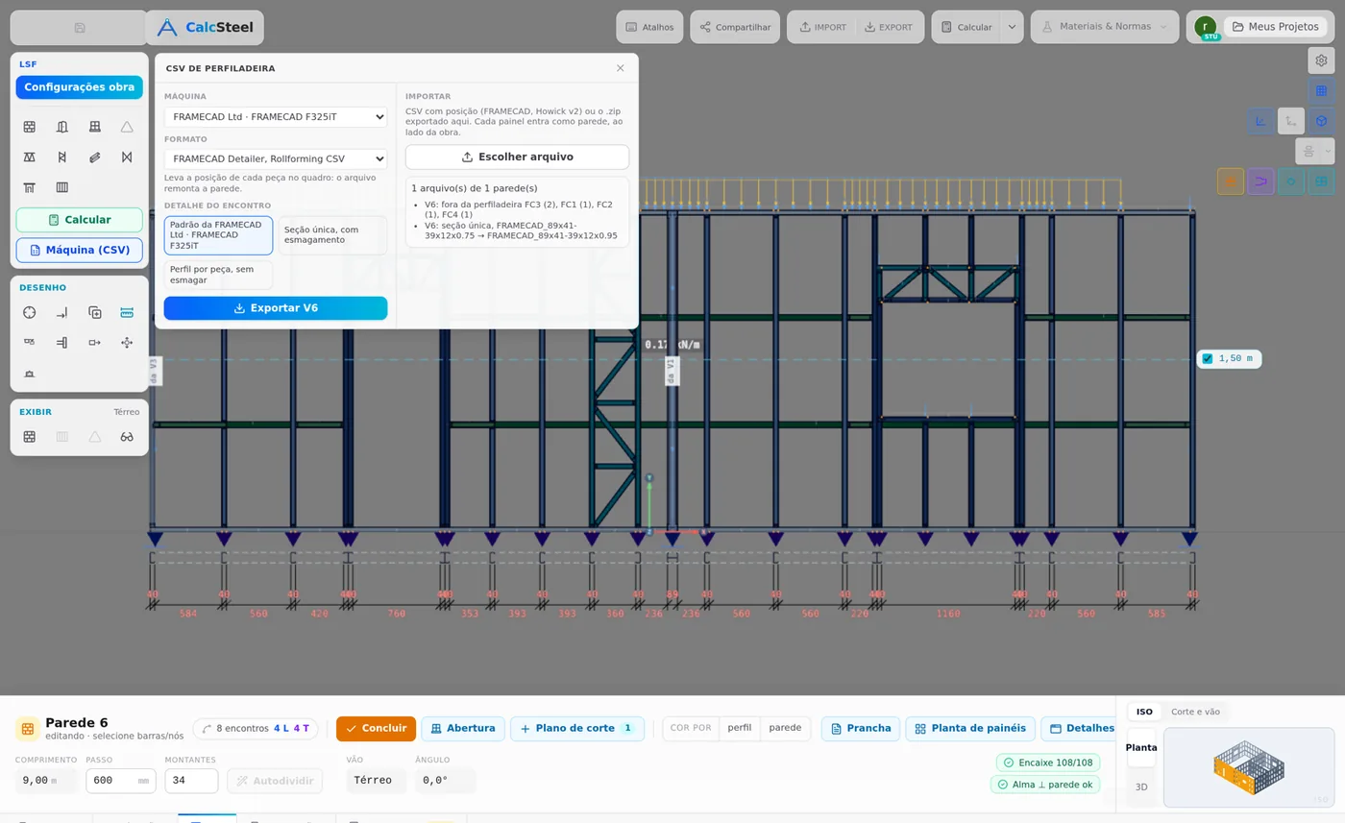Set COR POR to 'perfil'
This screenshot has height=823, width=1345.
coord(740,728)
